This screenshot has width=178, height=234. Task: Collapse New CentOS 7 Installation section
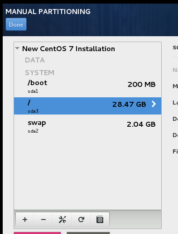point(17,48)
